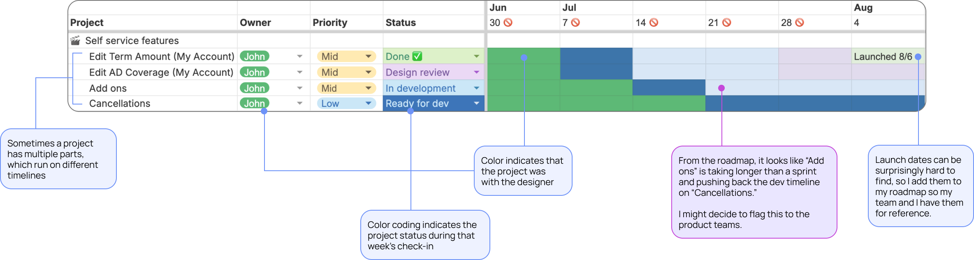Click the Owner column header
974x260 pixels.
tap(255, 23)
